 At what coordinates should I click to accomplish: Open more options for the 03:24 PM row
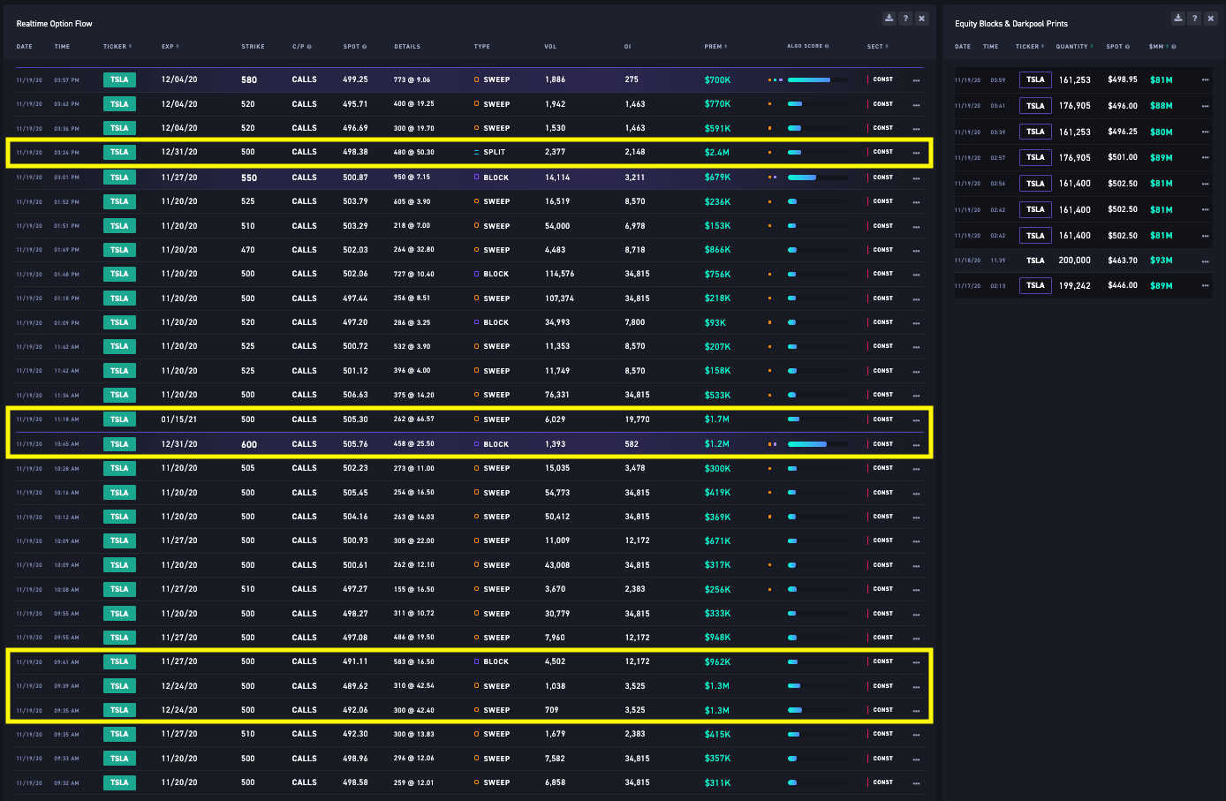(x=916, y=153)
